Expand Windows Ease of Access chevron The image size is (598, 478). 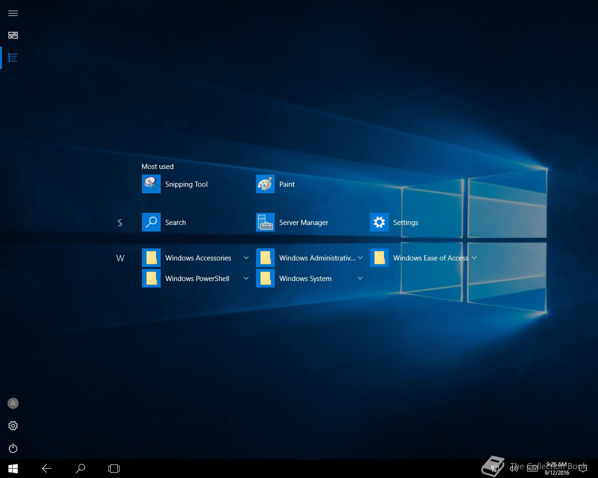tap(474, 258)
